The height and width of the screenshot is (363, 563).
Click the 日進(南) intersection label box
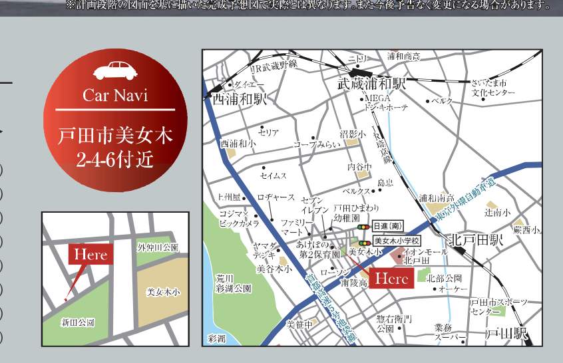[x=387, y=227]
